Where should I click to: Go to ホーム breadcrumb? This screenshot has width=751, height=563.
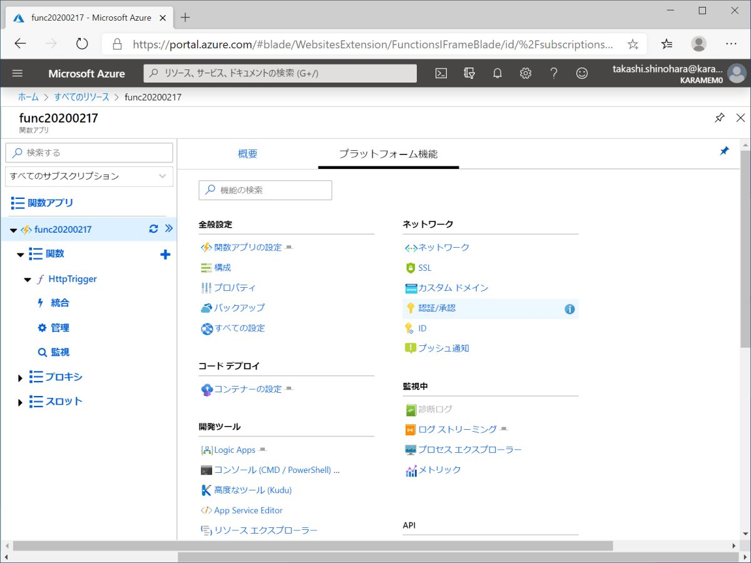[x=28, y=97]
